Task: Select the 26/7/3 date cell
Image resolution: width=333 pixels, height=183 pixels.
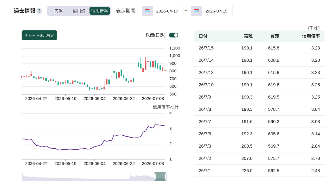Action: point(205,146)
